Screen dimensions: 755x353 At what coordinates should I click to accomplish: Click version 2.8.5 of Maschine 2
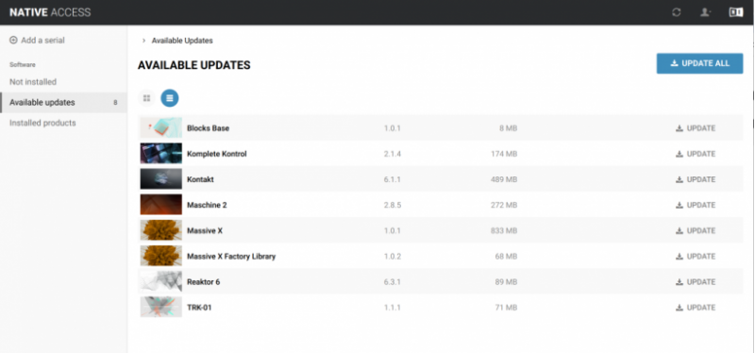[393, 205]
